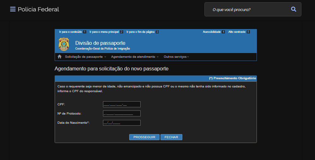Image resolution: width=315 pixels, height=160 pixels.
Task: Follow 'Ir para o menu principal' link
Action: [104, 32]
